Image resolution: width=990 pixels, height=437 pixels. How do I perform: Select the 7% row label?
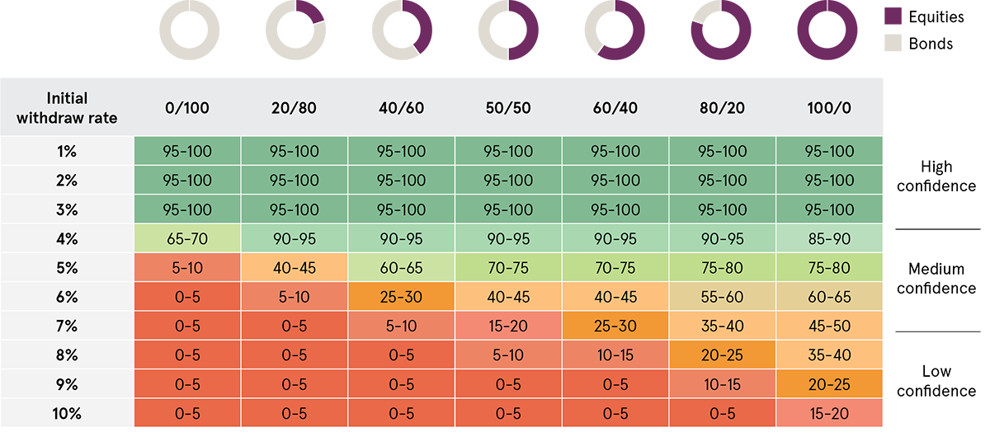(67, 327)
